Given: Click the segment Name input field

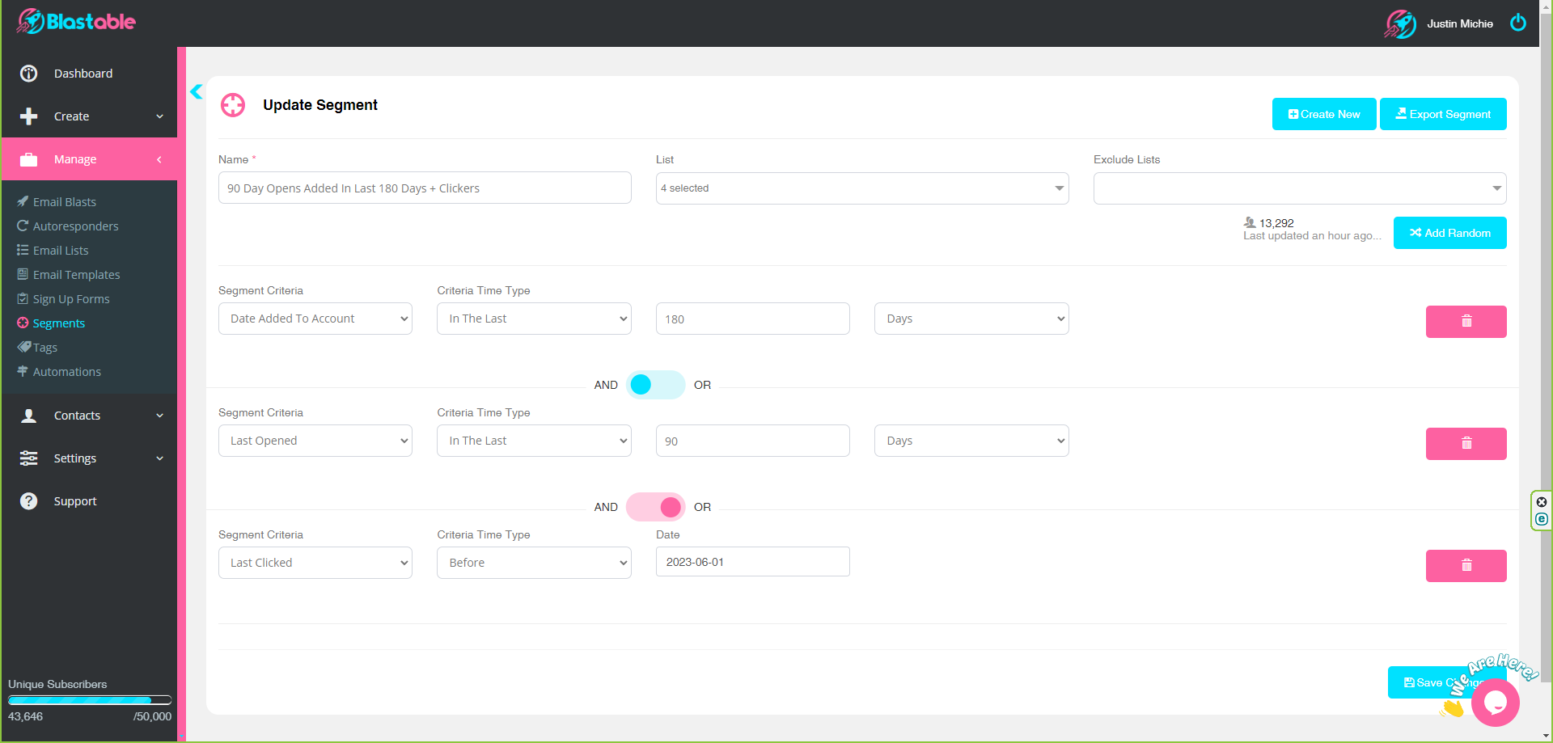Looking at the screenshot, I should (x=424, y=188).
